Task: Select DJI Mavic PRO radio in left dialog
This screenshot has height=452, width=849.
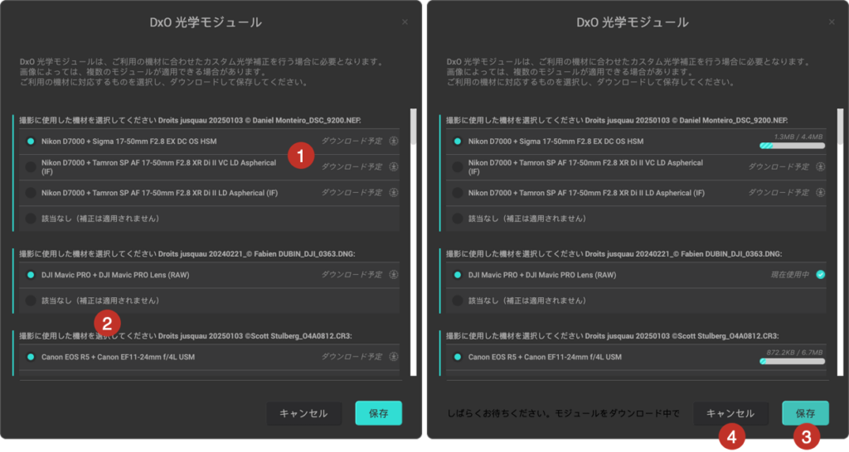Action: coord(31,275)
